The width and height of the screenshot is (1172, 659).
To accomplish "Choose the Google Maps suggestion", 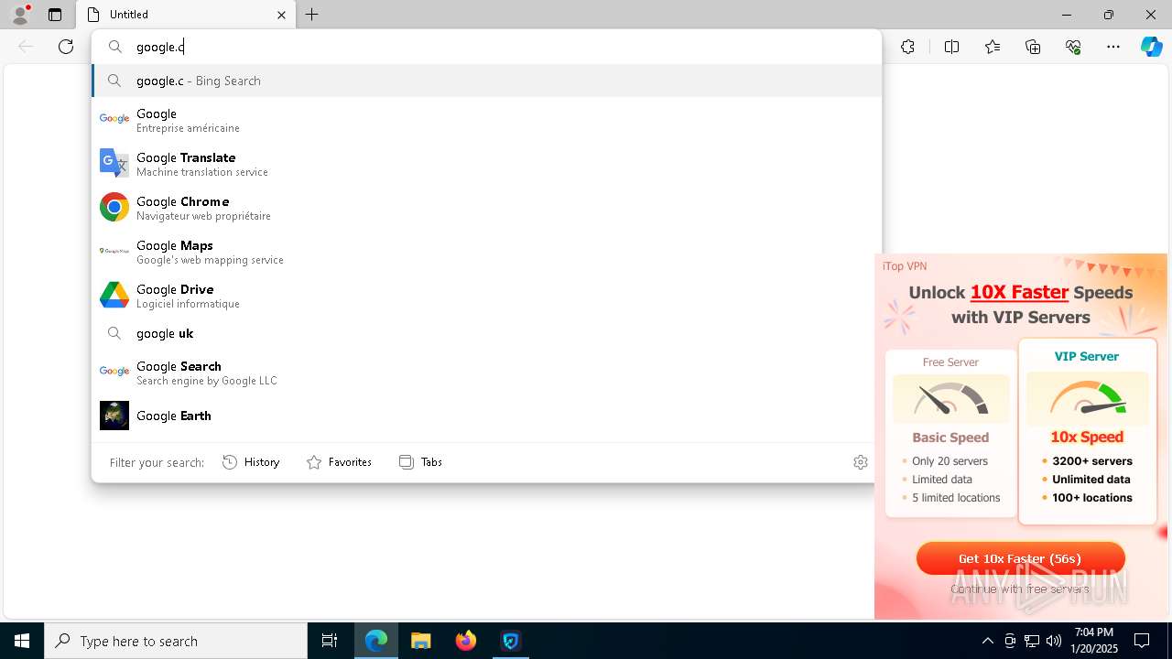I will 486,252.
